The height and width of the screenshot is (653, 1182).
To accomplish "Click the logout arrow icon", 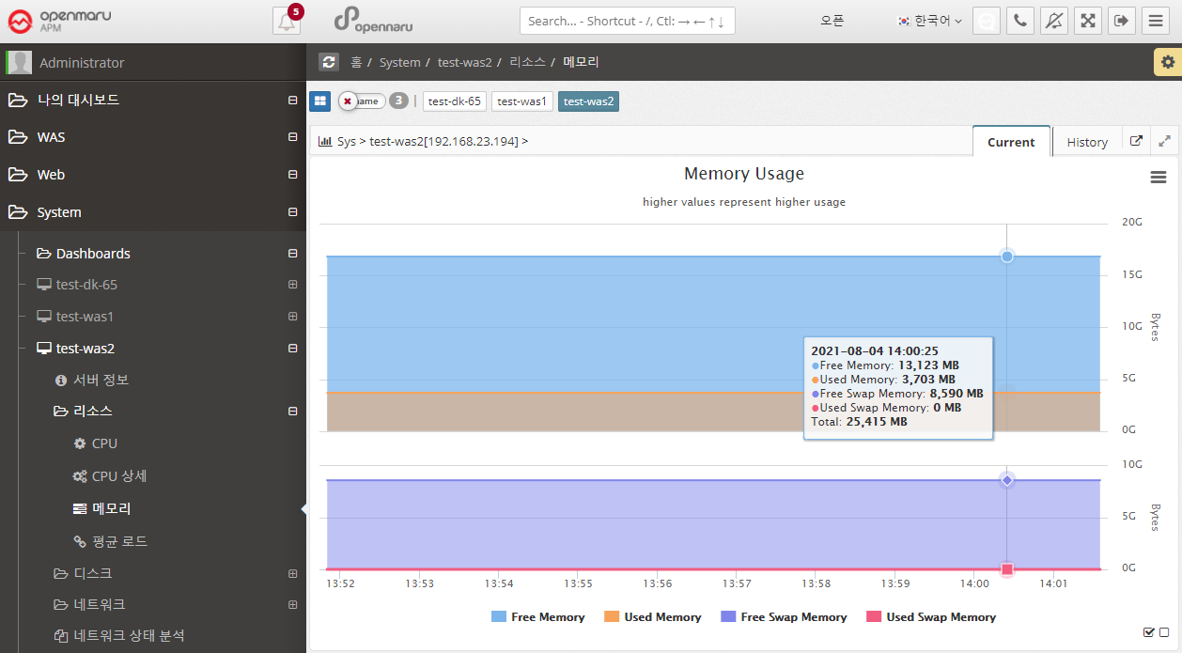I will (x=1121, y=21).
